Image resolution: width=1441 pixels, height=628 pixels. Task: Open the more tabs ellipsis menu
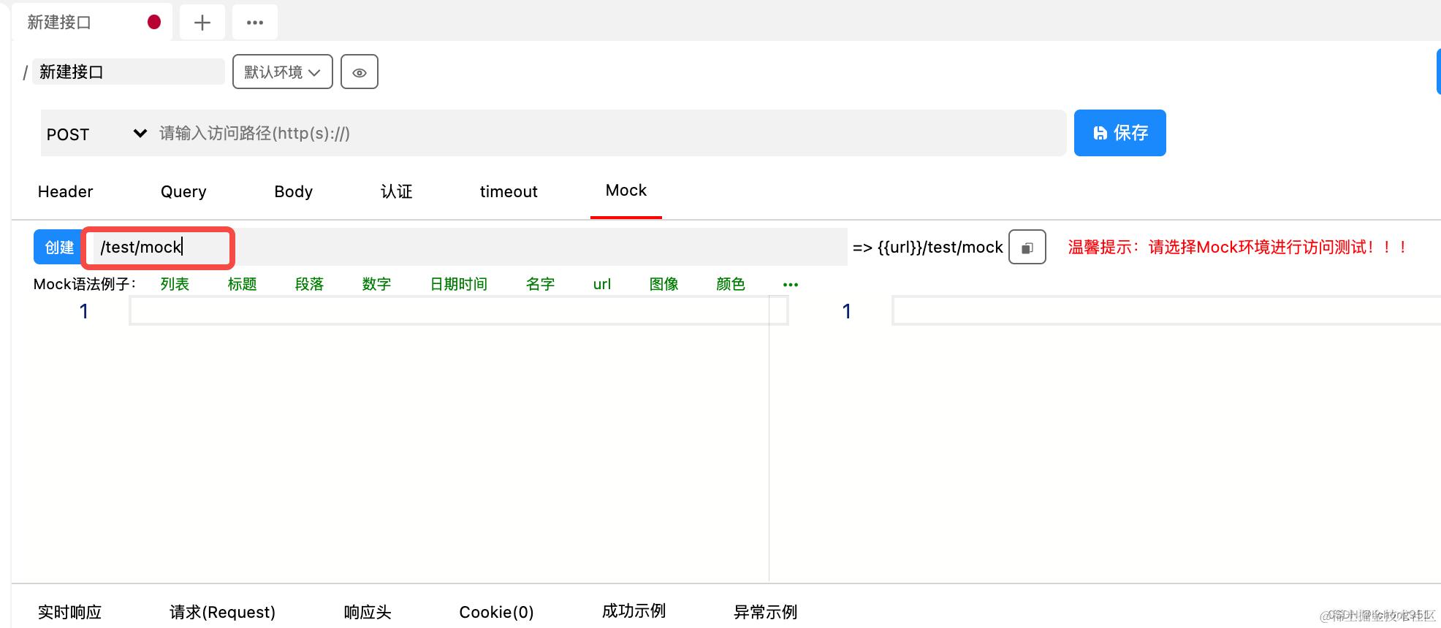coord(255,23)
